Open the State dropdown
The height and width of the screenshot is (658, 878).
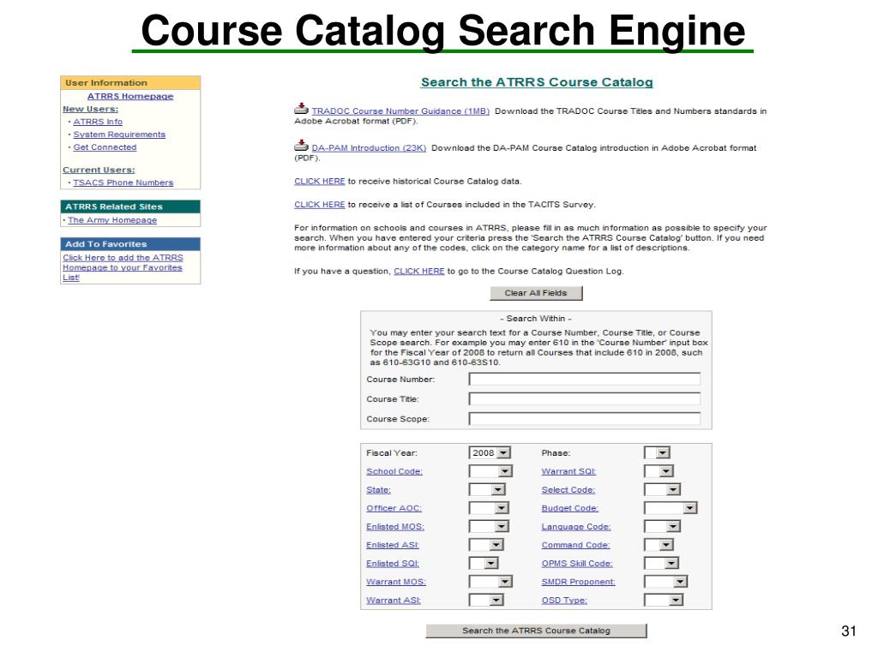487,490
